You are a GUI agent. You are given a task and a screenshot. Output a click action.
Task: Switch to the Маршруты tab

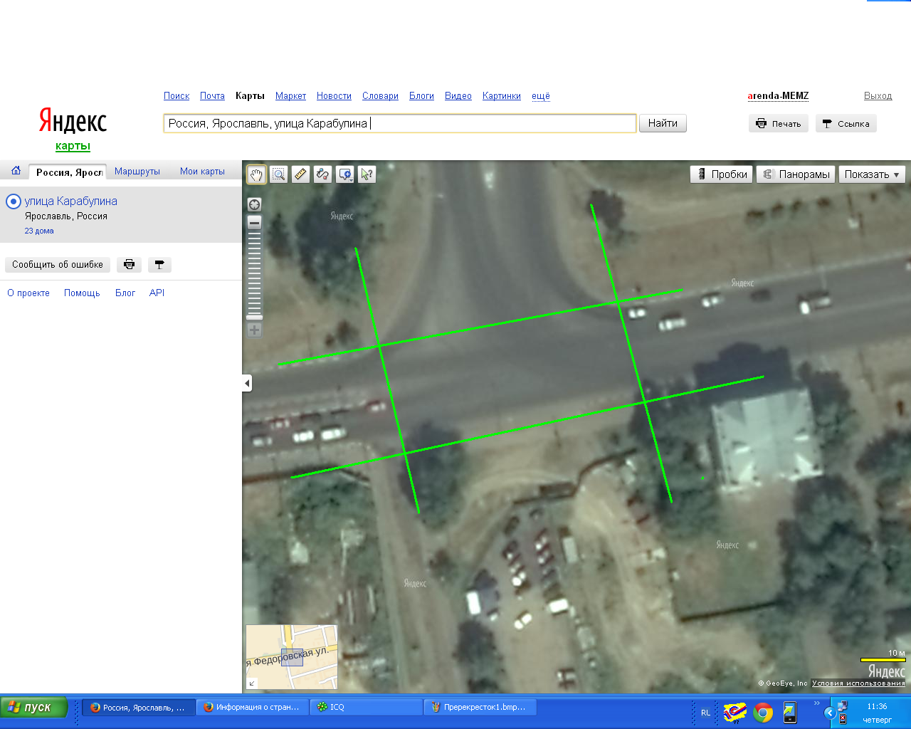coord(137,172)
